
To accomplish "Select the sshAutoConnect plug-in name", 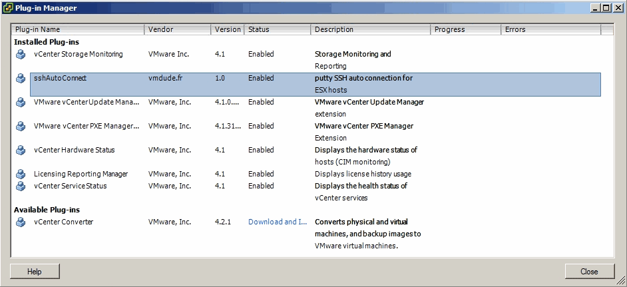I will [x=60, y=78].
